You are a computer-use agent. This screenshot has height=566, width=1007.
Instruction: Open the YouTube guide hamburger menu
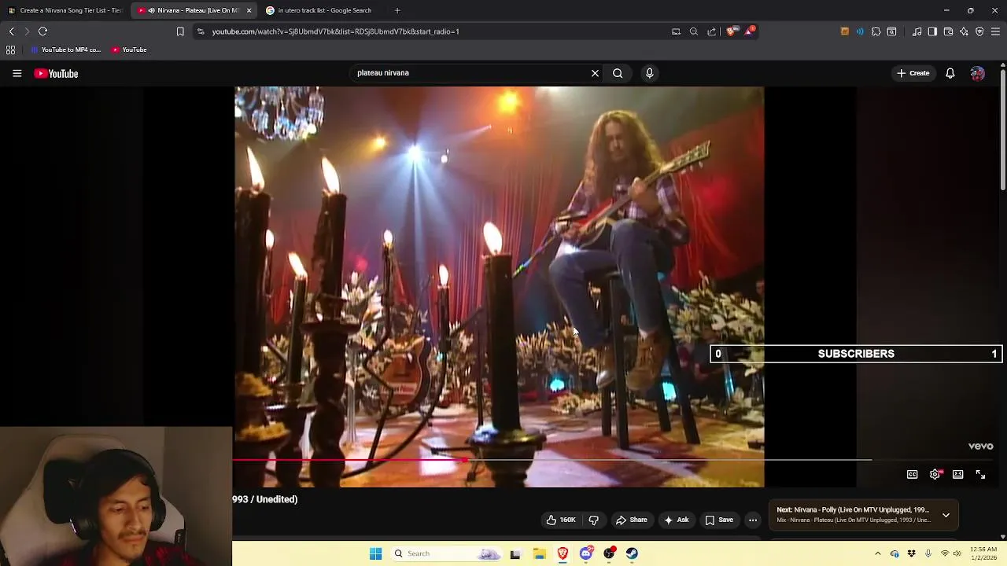point(17,73)
